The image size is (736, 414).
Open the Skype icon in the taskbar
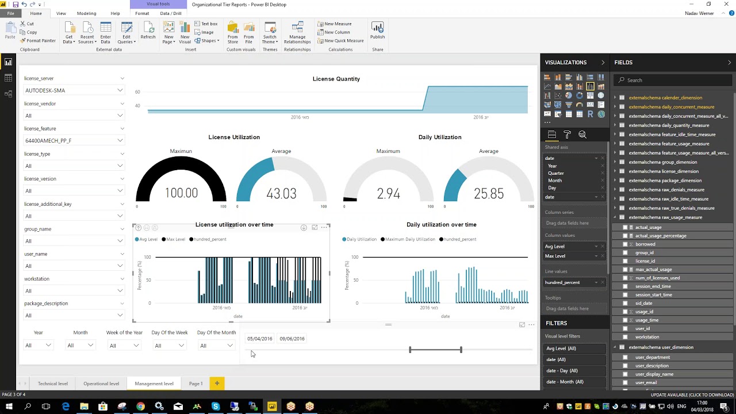point(216,407)
